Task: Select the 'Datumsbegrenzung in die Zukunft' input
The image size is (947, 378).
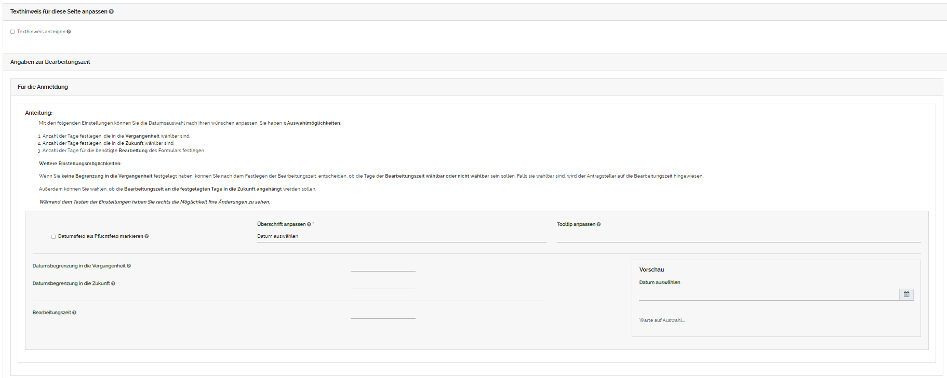Action: [x=383, y=283]
